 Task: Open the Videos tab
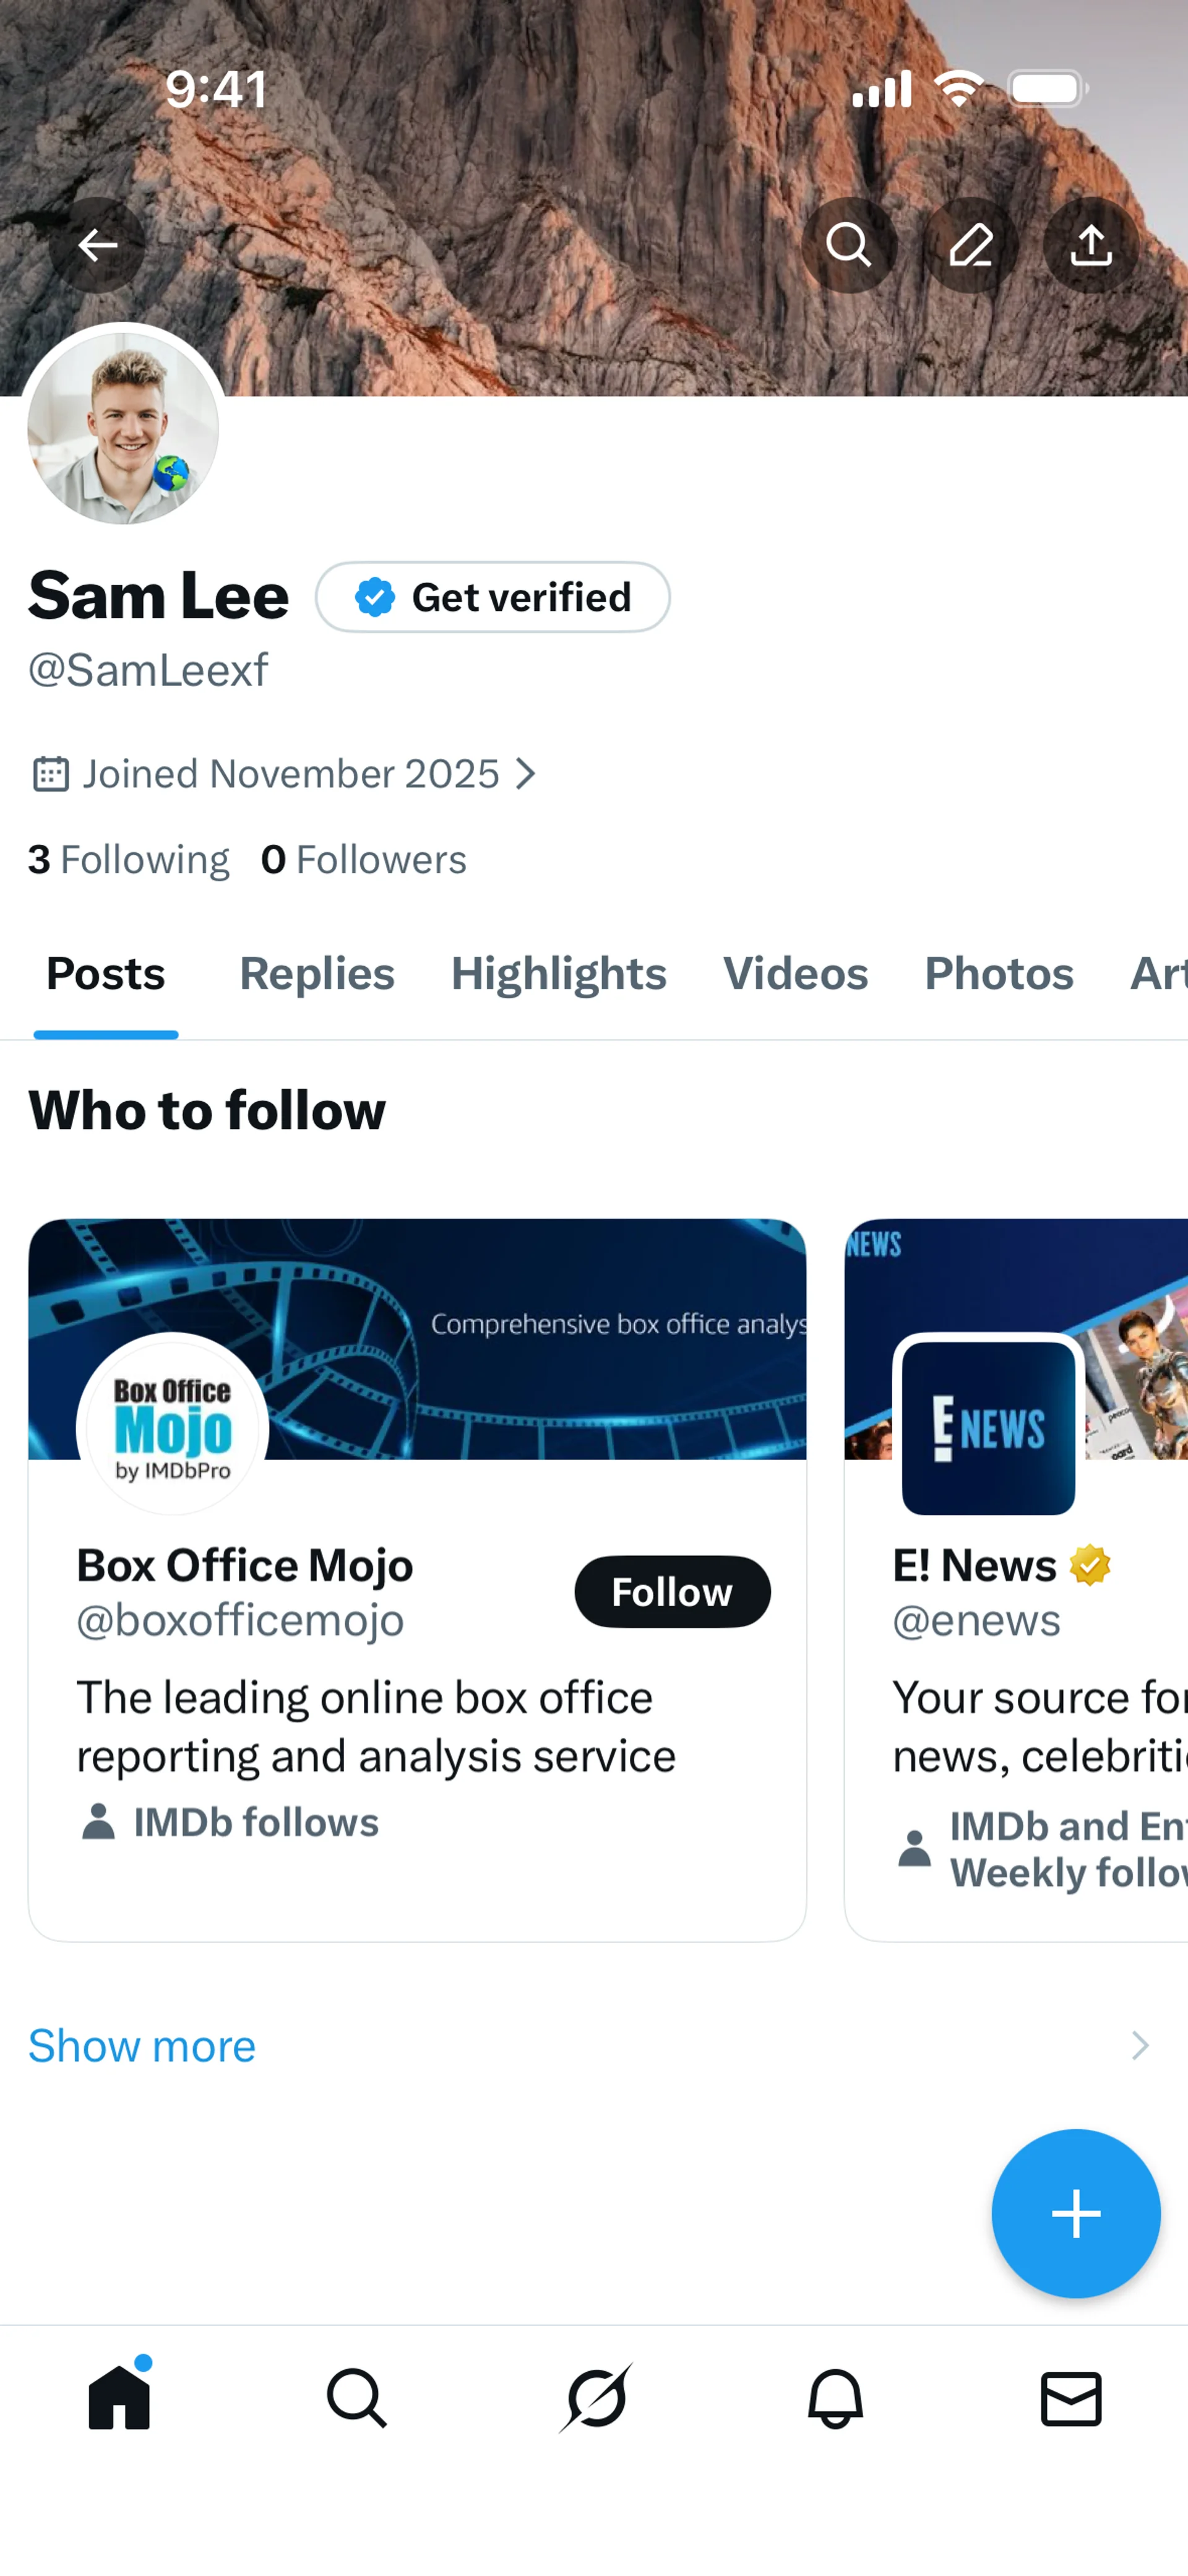tap(795, 974)
